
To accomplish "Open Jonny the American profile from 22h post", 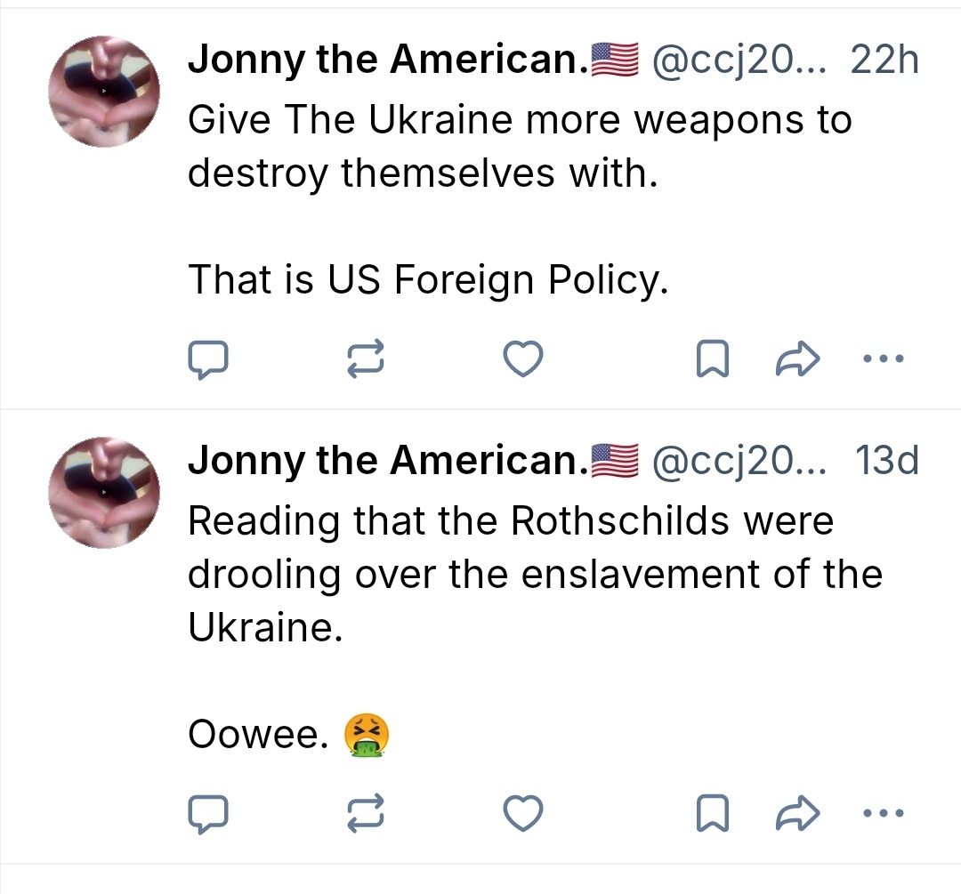I will pos(383,60).
